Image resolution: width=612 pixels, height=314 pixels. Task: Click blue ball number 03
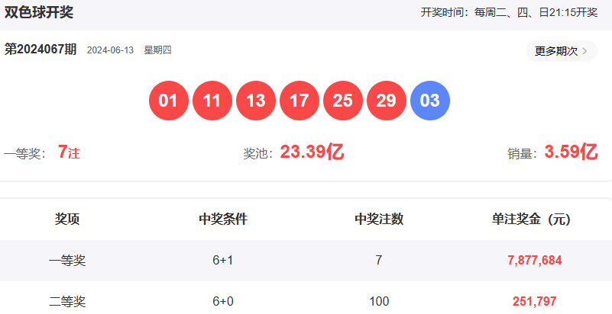tap(430, 101)
